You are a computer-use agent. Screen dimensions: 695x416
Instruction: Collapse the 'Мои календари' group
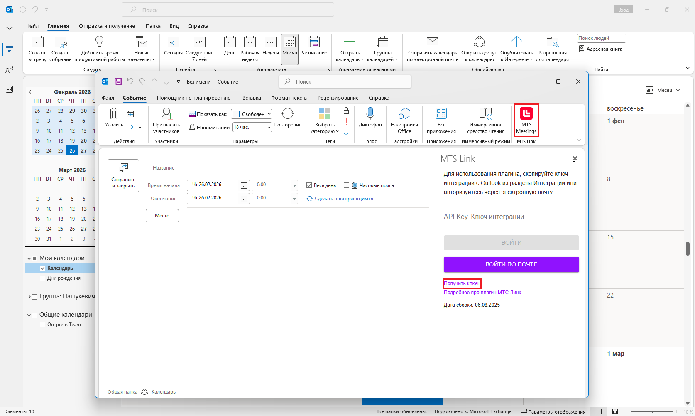[29, 258]
